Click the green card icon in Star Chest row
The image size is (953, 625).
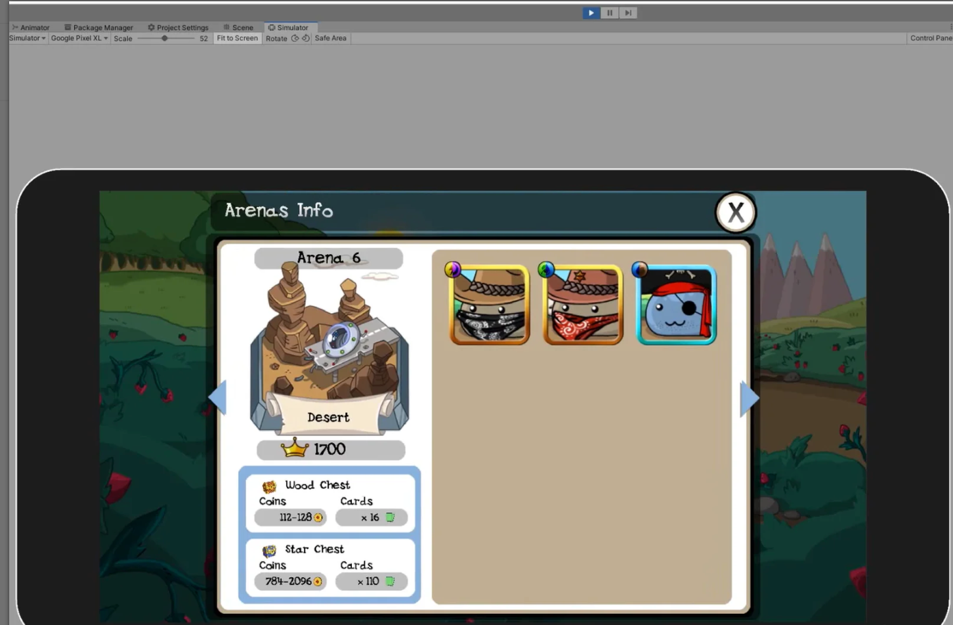coord(390,581)
